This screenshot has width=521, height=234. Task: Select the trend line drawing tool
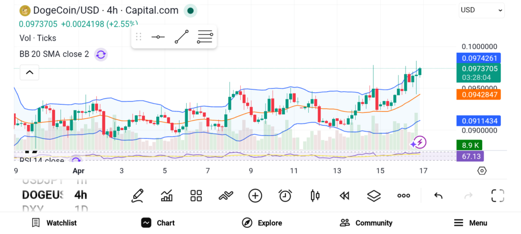point(182,37)
